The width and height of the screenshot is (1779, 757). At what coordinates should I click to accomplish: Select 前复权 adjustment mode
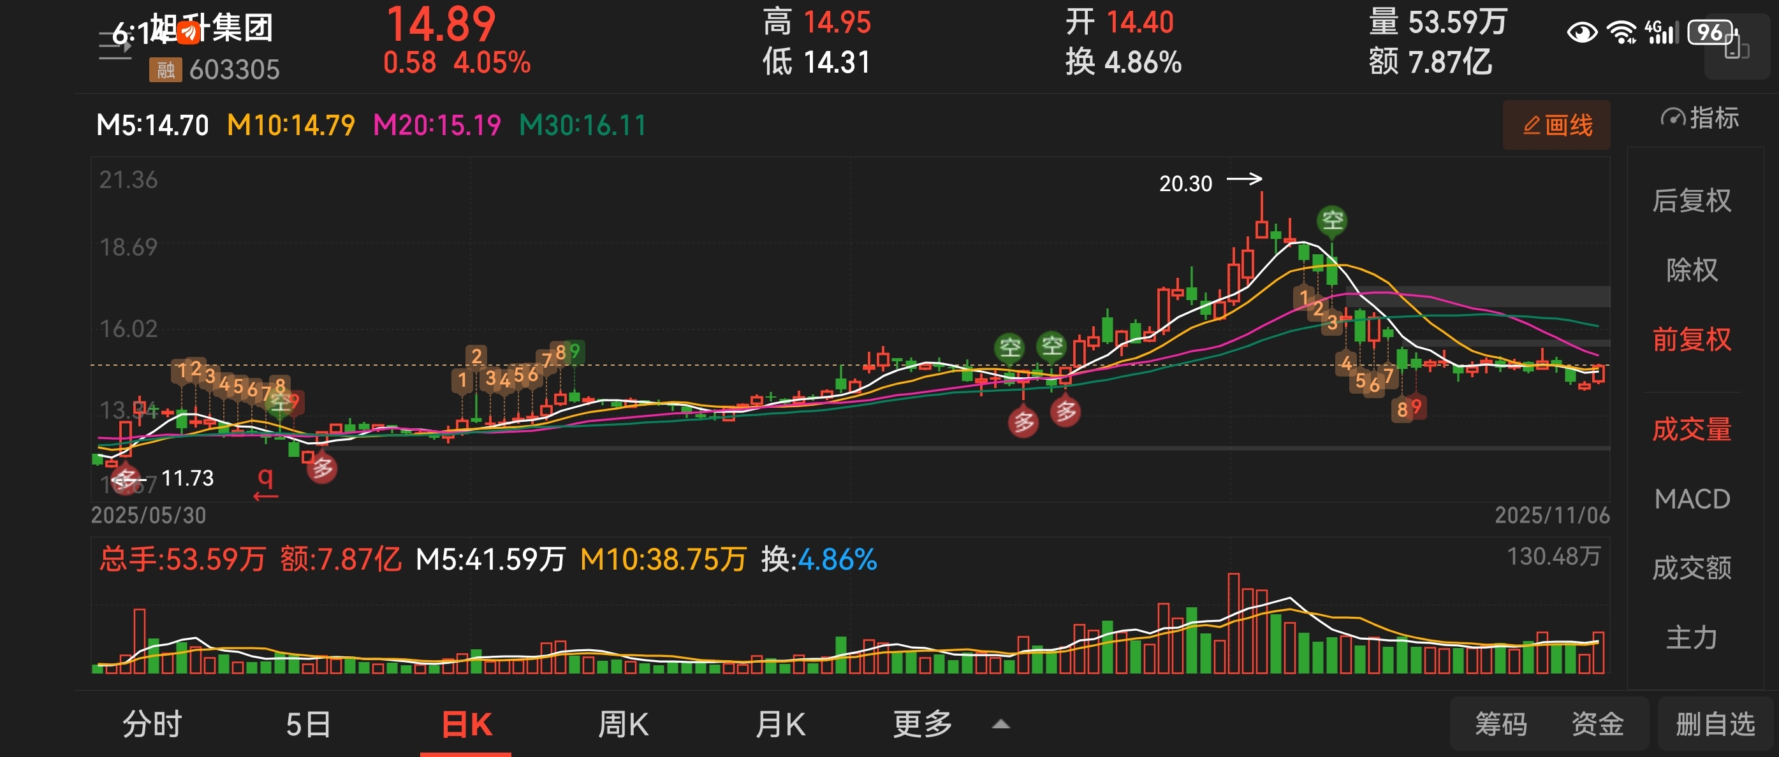pos(1691,340)
